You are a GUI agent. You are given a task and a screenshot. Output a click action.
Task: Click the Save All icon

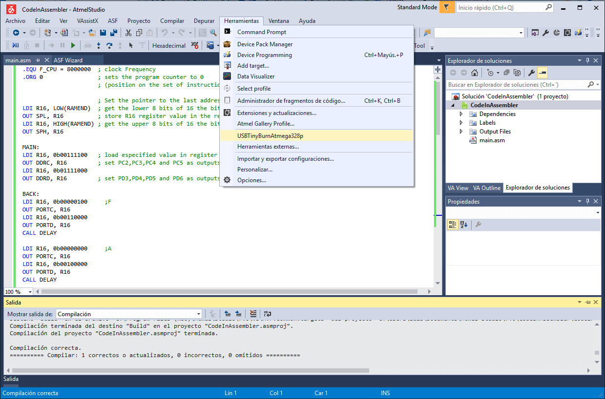click(114, 33)
